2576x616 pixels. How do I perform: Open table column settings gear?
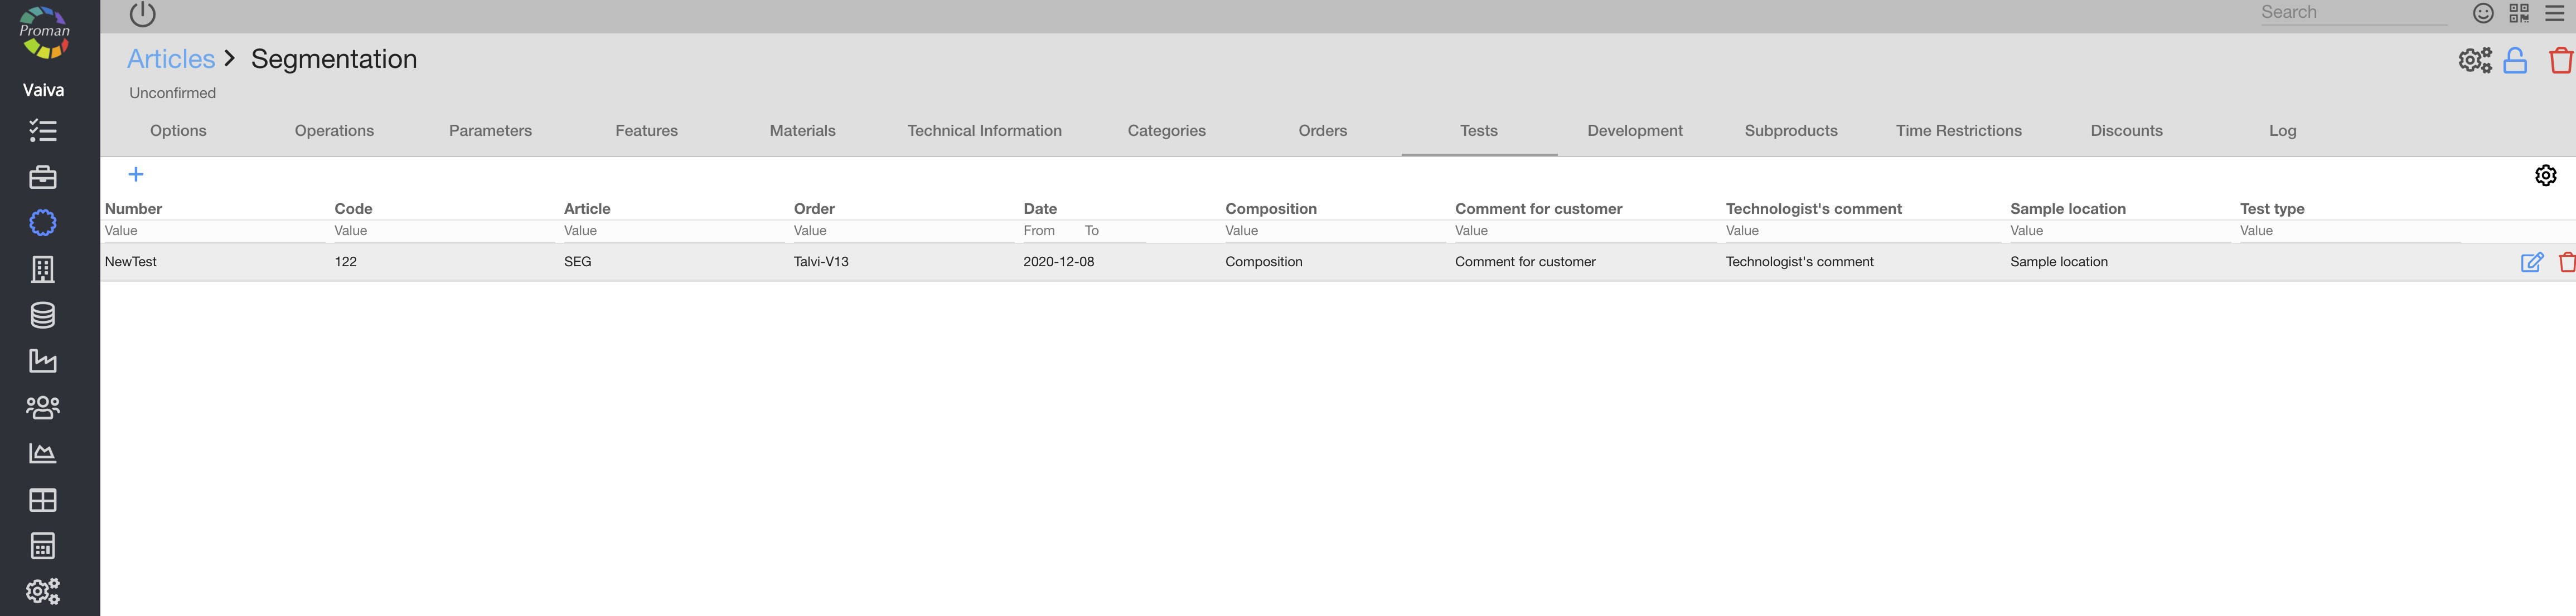coord(2545,175)
